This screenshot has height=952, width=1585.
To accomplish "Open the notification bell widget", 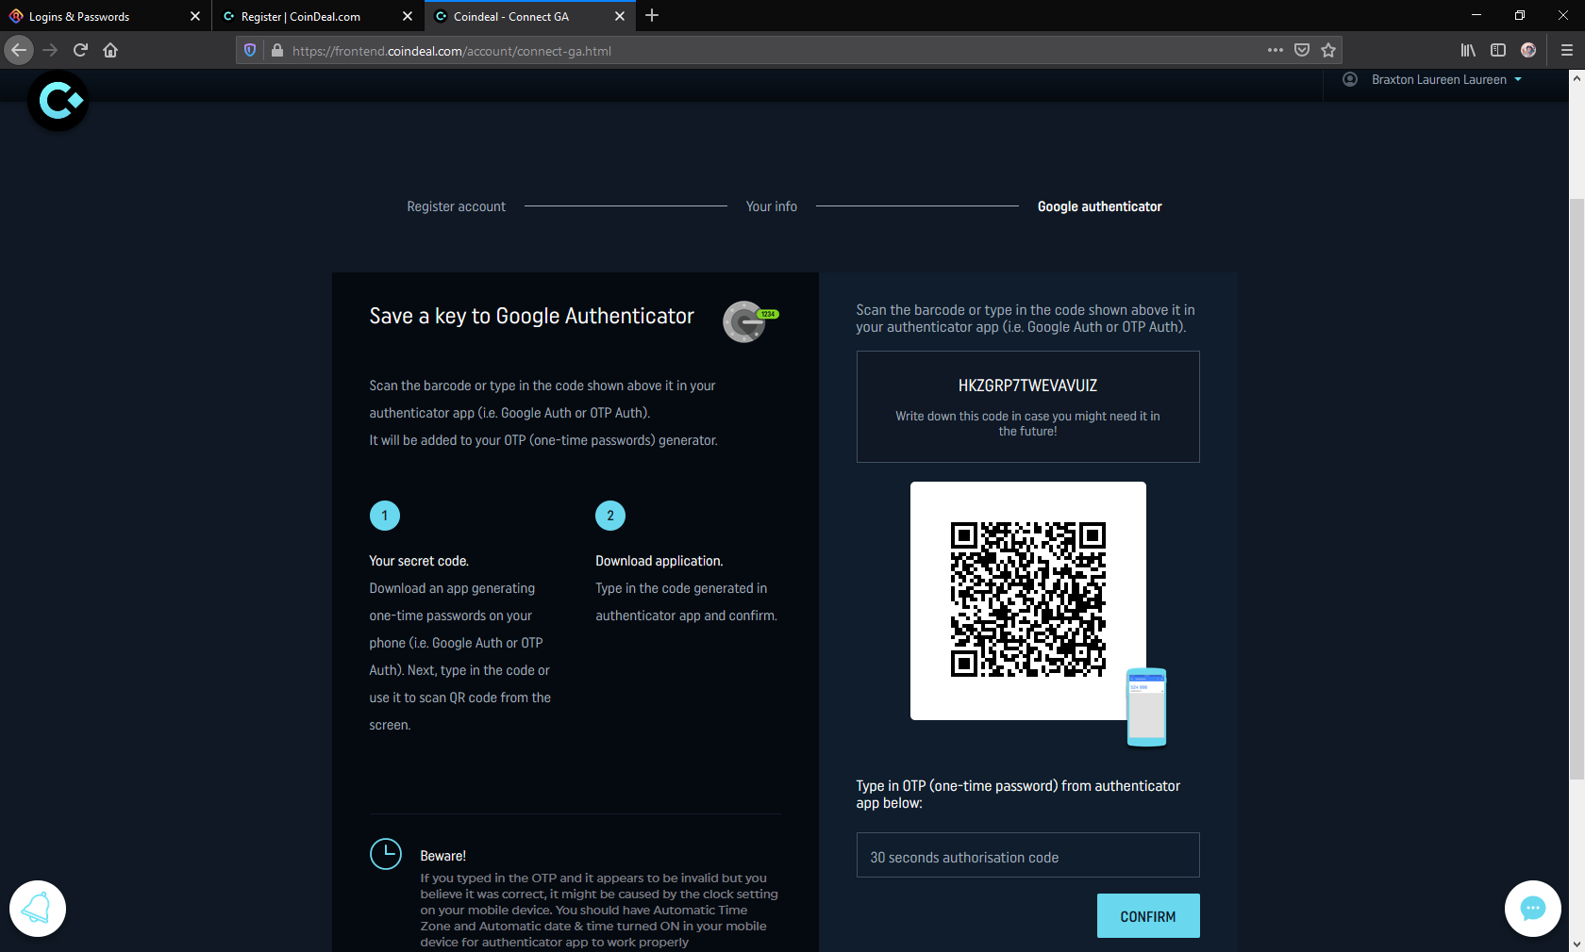I will point(38,909).
